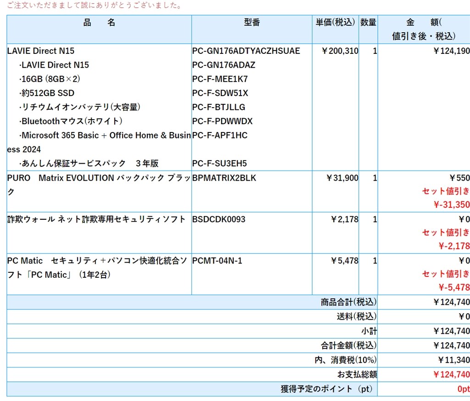Click model number PCMT-04N-1
This screenshot has width=470, height=401.
point(217,261)
